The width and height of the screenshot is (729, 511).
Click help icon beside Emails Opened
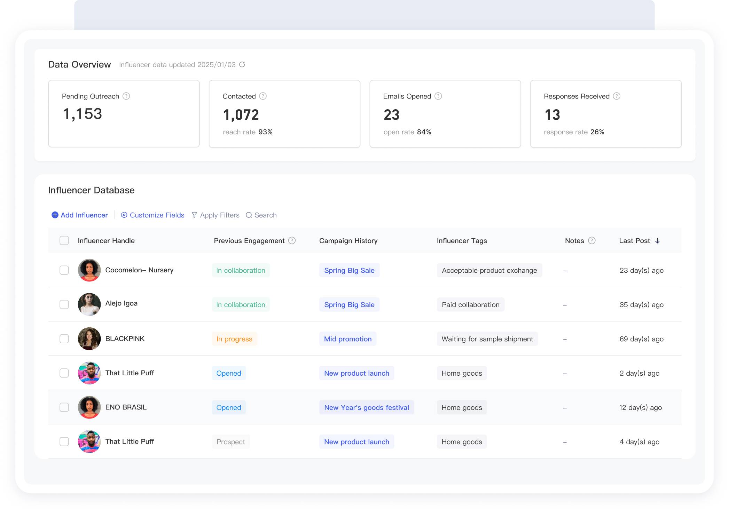click(x=438, y=96)
